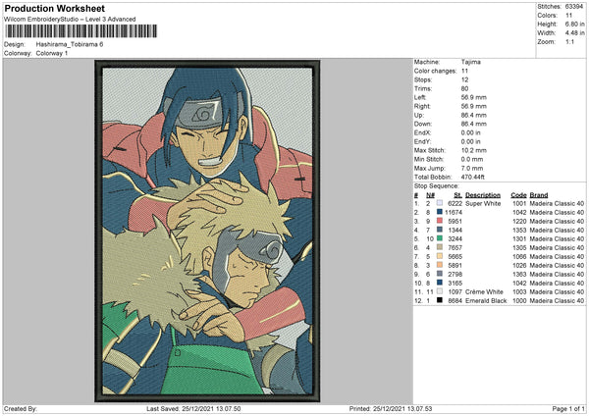Click the St. column header
Screen dimensions: 589x416
(x=457, y=195)
